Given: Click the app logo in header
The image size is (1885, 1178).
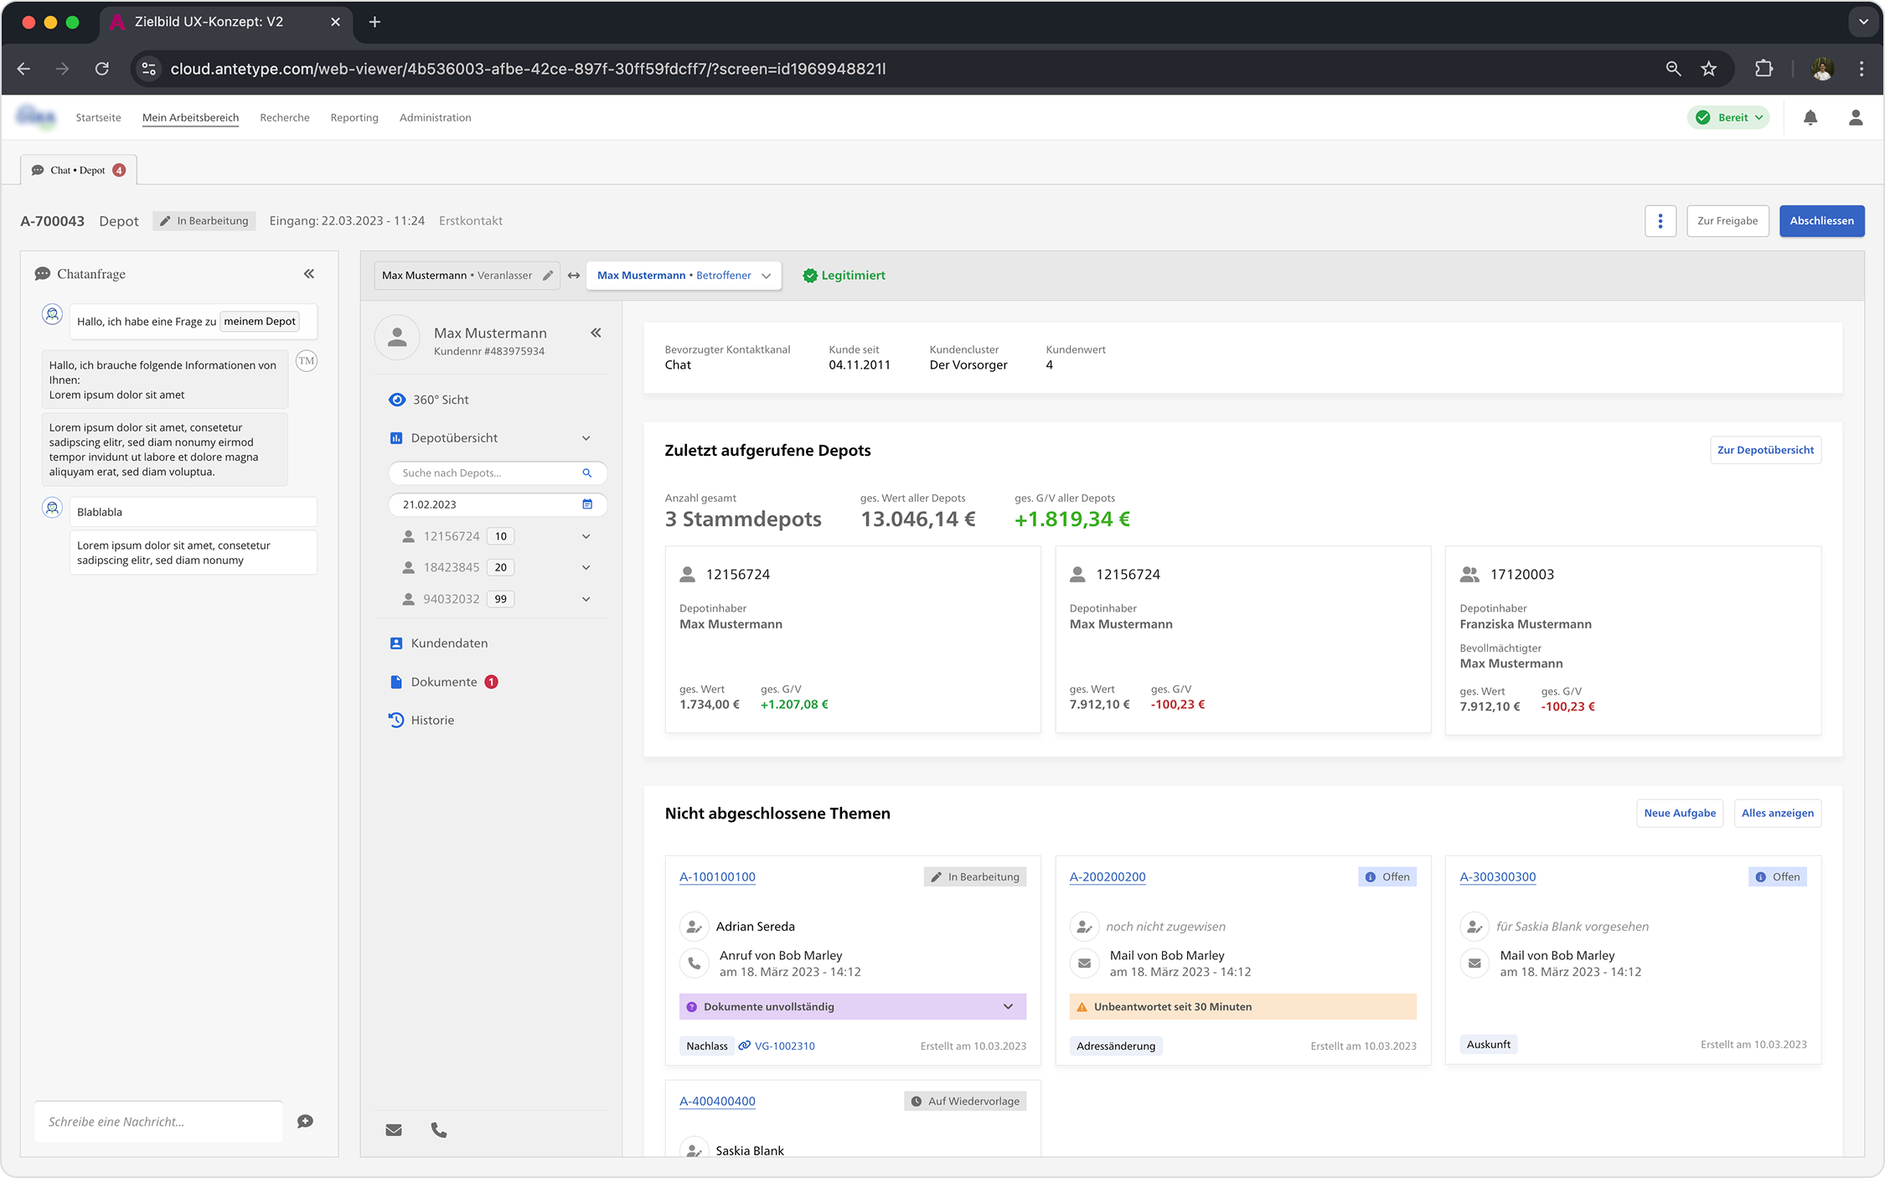Looking at the screenshot, I should coord(36,117).
